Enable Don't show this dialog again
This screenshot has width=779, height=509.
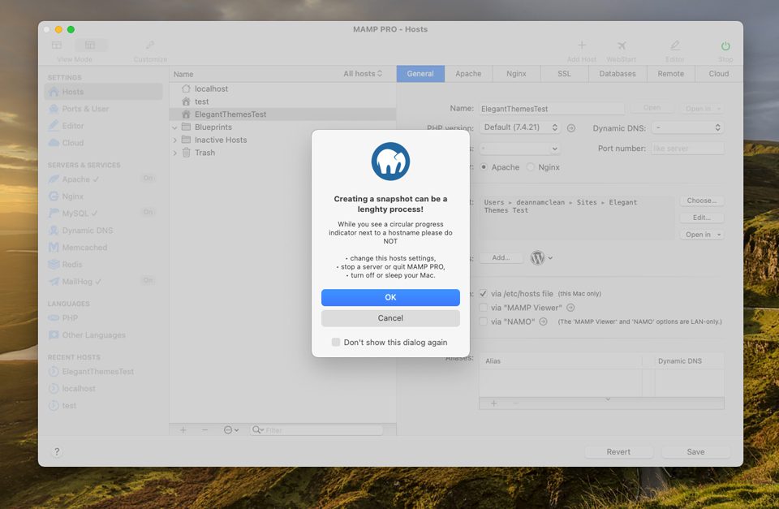pos(336,342)
